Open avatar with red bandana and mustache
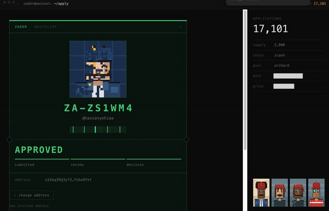The height and width of the screenshot is (211, 329). pos(280,193)
